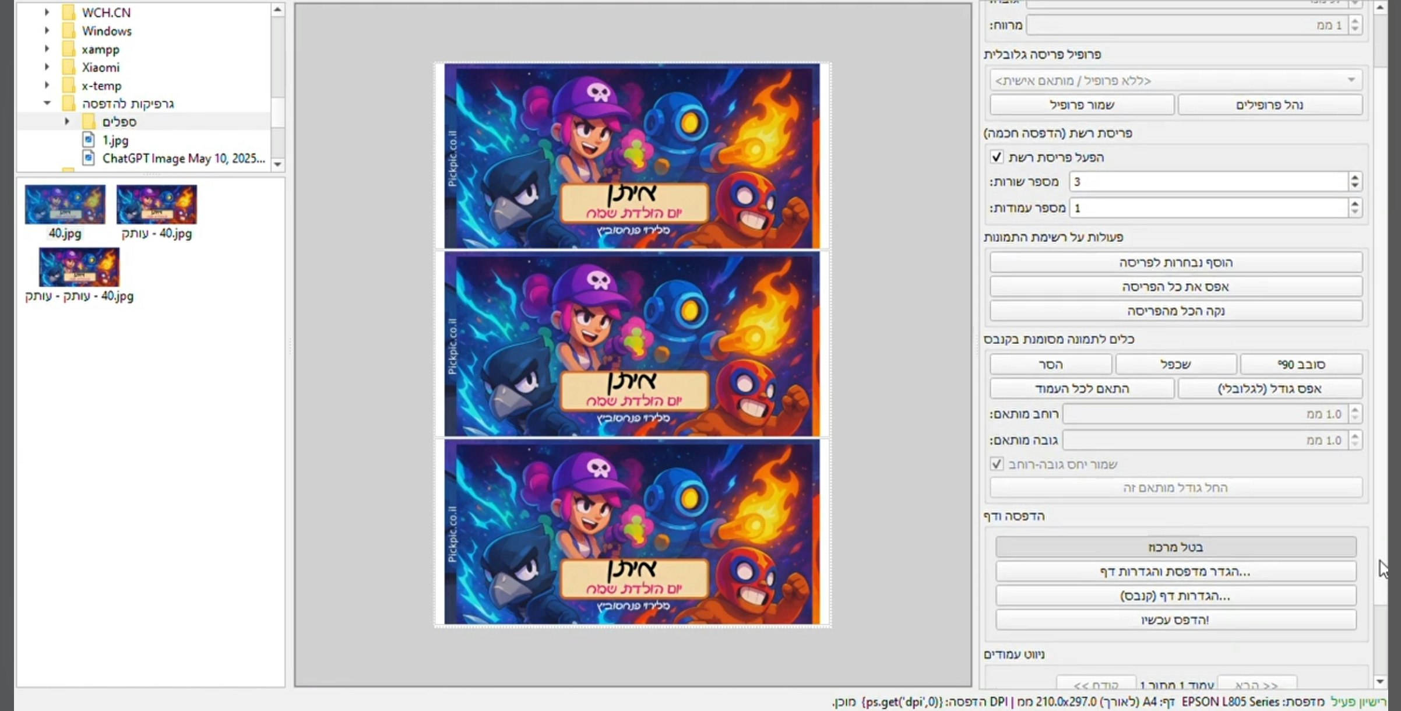This screenshot has height=711, width=1401.
Task: Select the x-temp folder icon
Action: 69,86
